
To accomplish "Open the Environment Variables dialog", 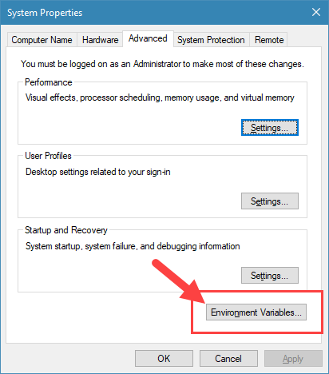I will pos(256,312).
